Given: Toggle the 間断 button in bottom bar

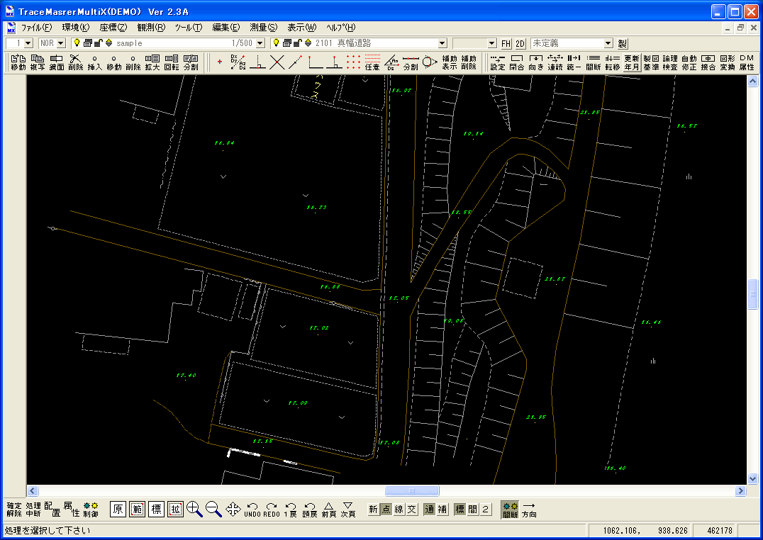Looking at the screenshot, I should tap(510, 510).
